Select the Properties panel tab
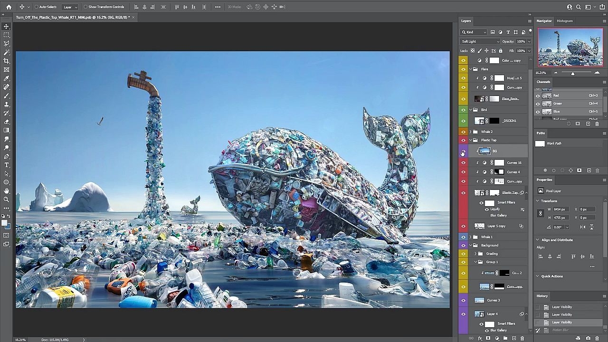608x342 pixels. [x=544, y=180]
